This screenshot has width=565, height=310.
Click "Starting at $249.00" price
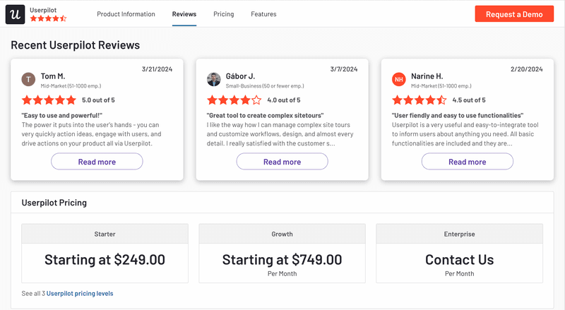pos(105,260)
